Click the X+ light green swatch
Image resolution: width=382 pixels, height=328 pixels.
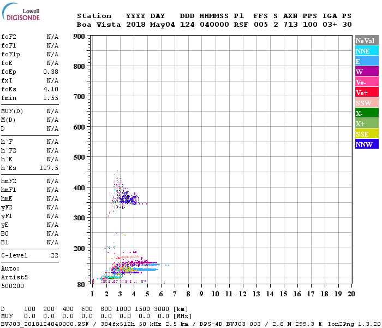[x=367, y=124]
